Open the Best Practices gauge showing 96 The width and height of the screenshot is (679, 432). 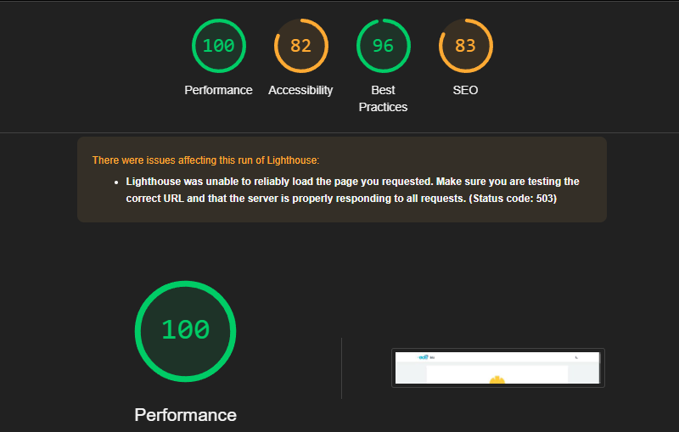[384, 46]
